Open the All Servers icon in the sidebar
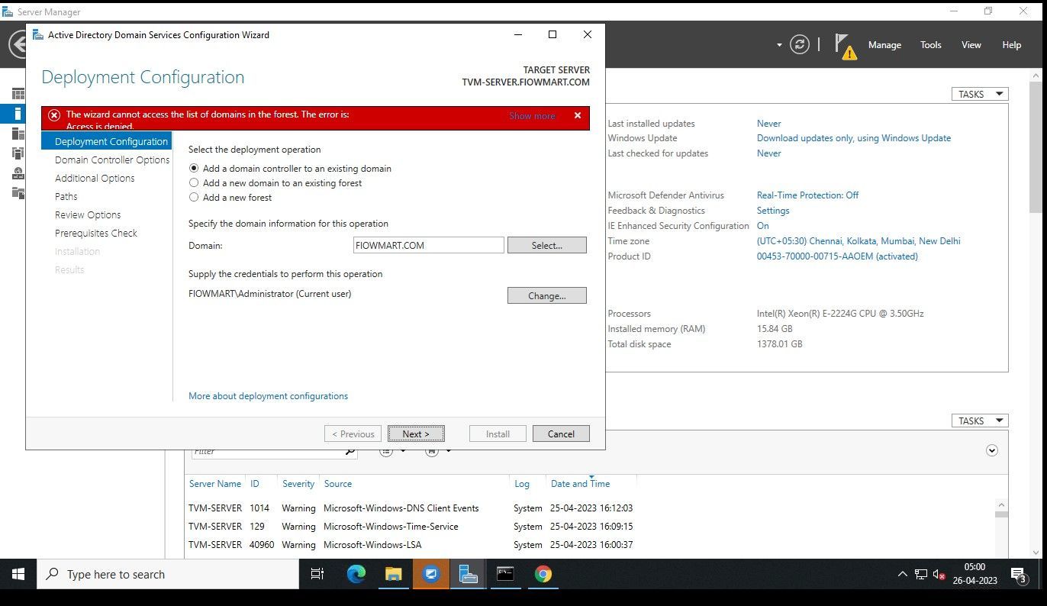This screenshot has width=1047, height=606. tap(18, 134)
